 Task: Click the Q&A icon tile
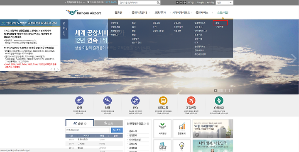(x=162, y=146)
